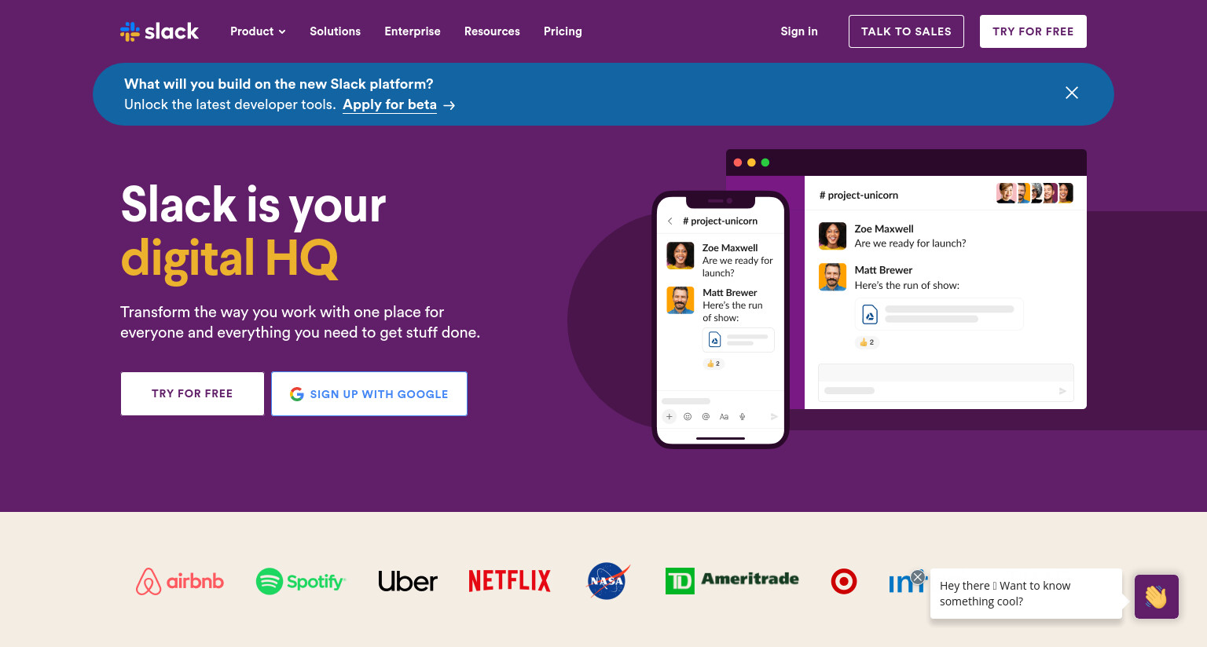Click header Try for Free button
This screenshot has height=647, width=1207.
point(1033,31)
